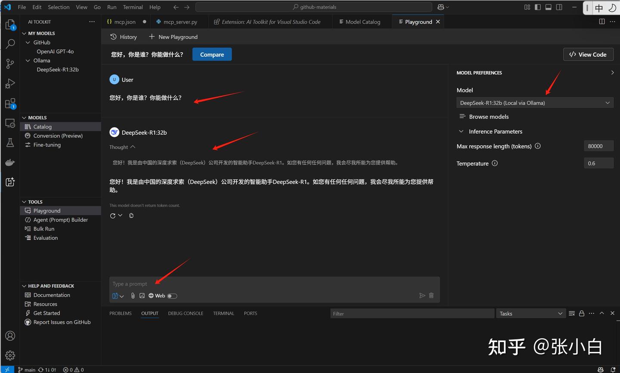Click the Go Back arrow in title bar
Image resolution: width=620 pixels, height=373 pixels.
[x=176, y=7]
